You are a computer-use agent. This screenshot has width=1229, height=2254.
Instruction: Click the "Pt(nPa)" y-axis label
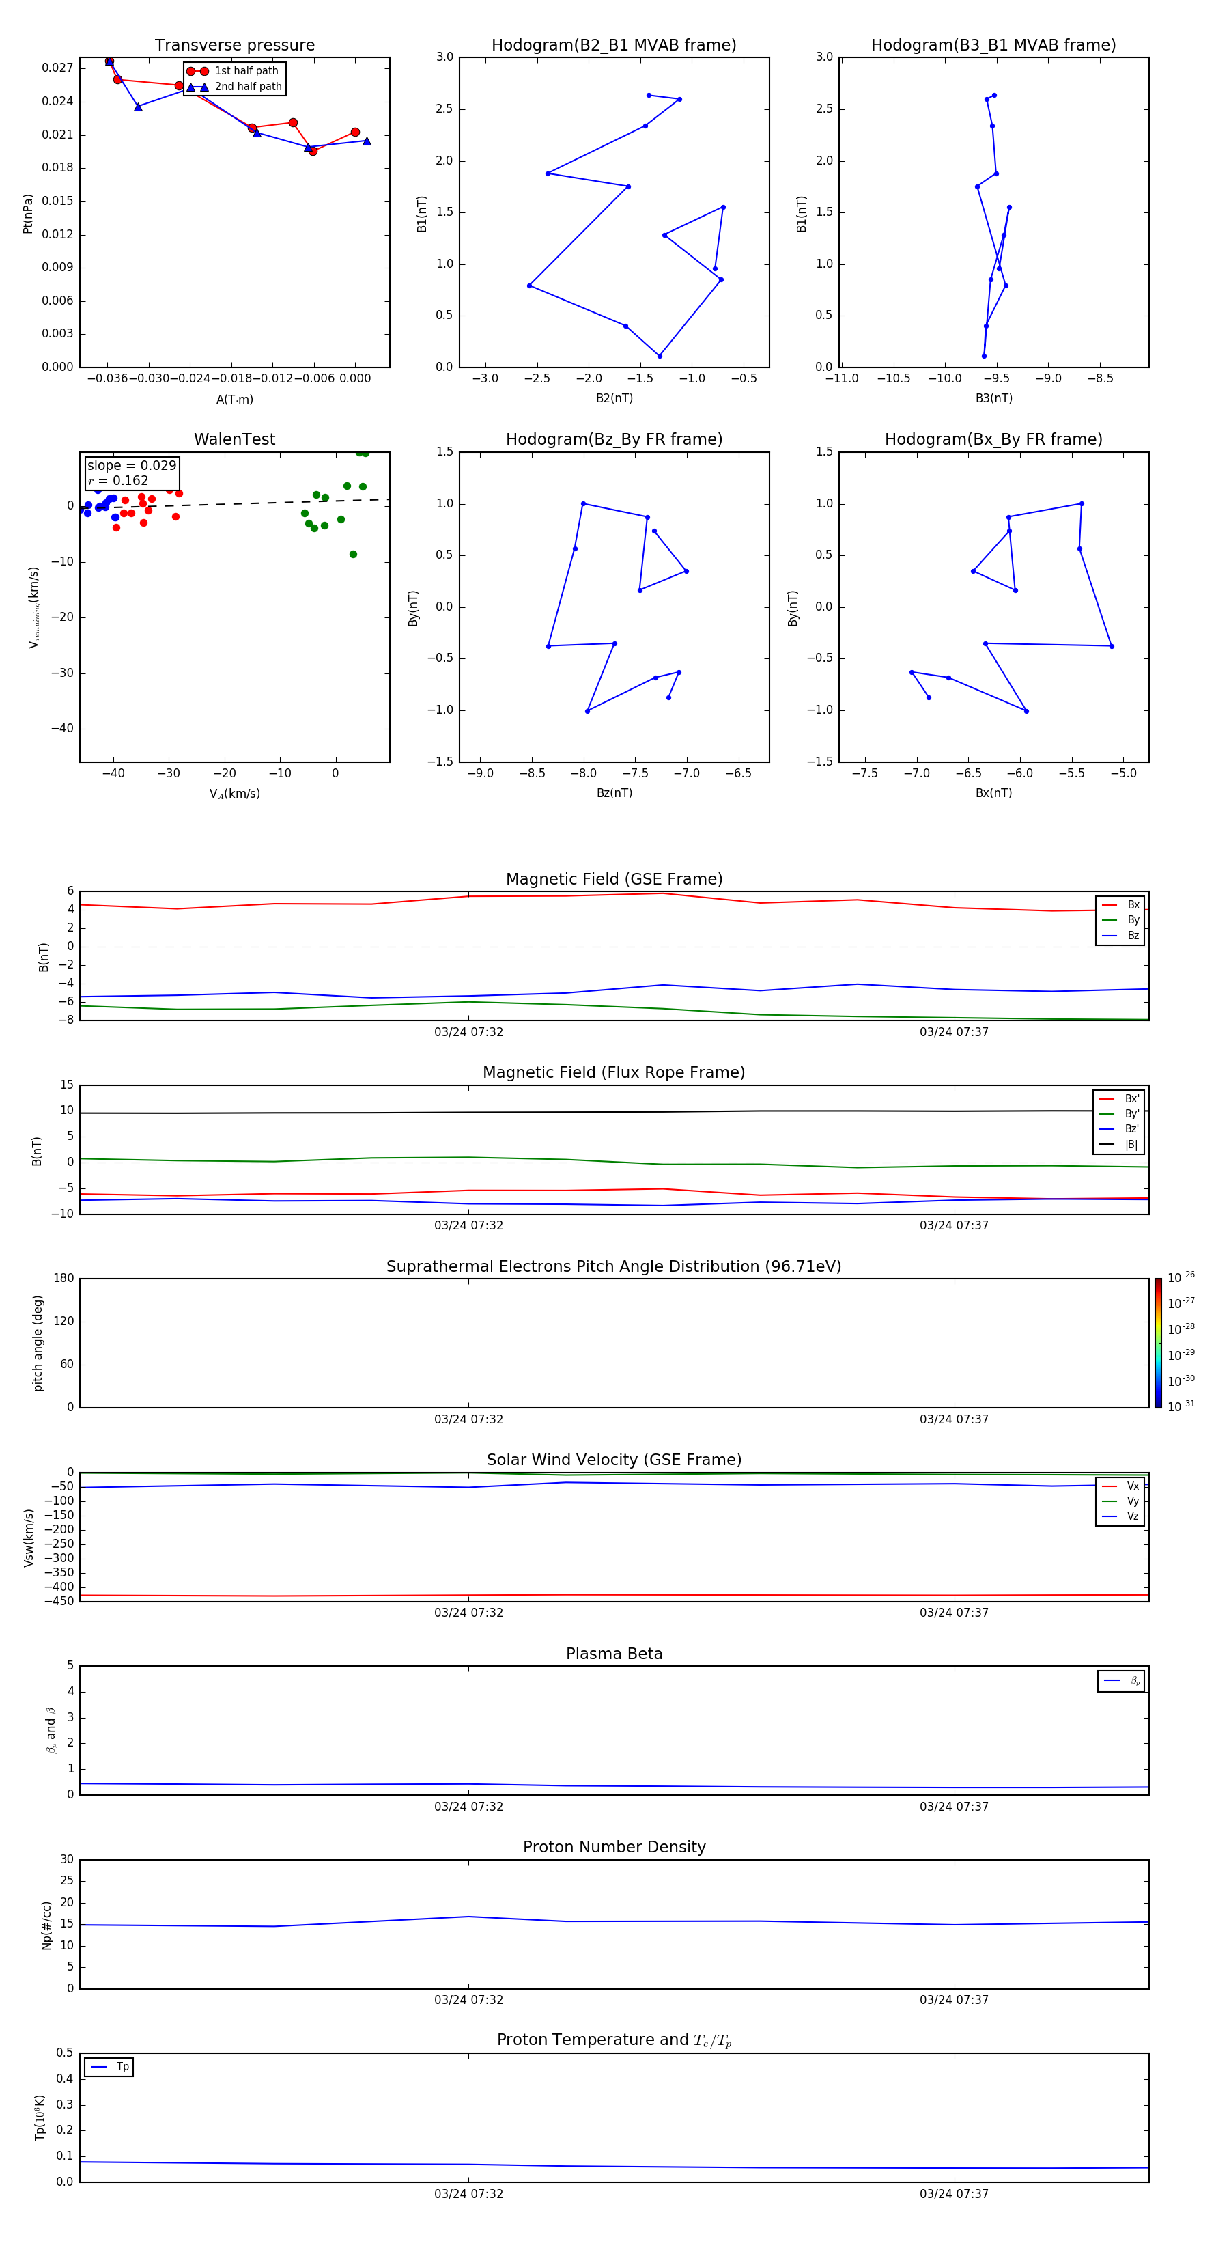click(28, 214)
